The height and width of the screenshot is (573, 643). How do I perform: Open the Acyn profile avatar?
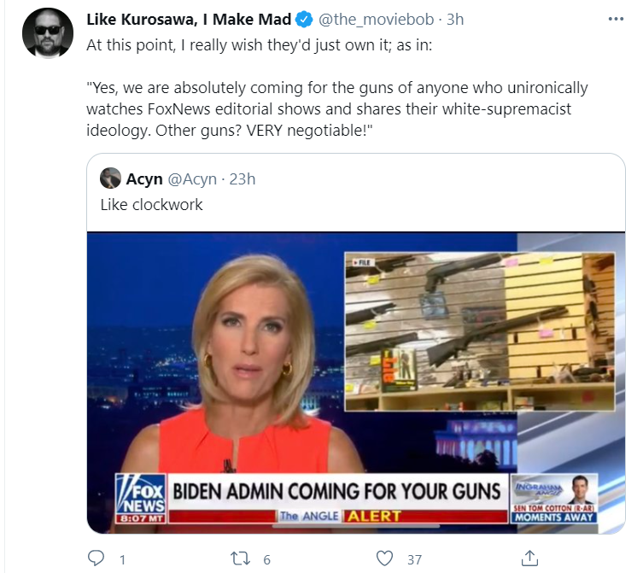click(x=110, y=178)
